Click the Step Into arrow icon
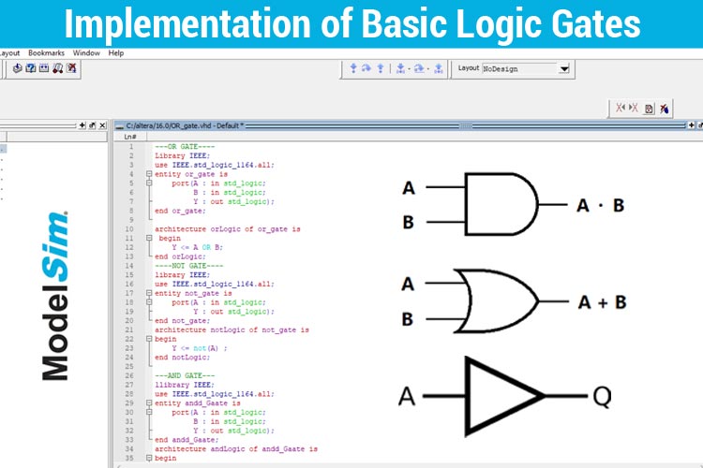Screen dimensions: 703x468 click(x=353, y=68)
